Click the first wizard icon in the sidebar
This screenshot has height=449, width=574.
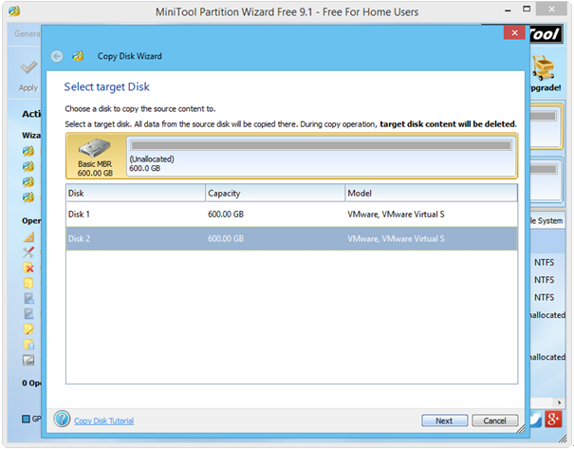pyautogui.click(x=28, y=151)
